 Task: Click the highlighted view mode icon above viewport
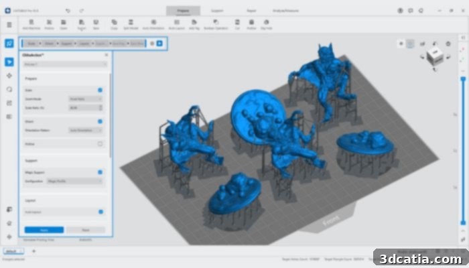(x=410, y=44)
